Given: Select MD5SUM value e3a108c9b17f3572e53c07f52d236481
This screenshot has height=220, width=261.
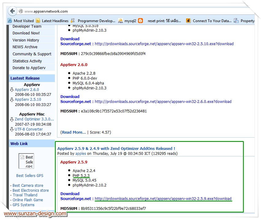Looking at the screenshot, I should tap(114, 111).
